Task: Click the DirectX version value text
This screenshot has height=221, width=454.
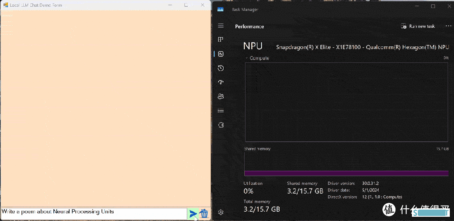Action: 382,197
